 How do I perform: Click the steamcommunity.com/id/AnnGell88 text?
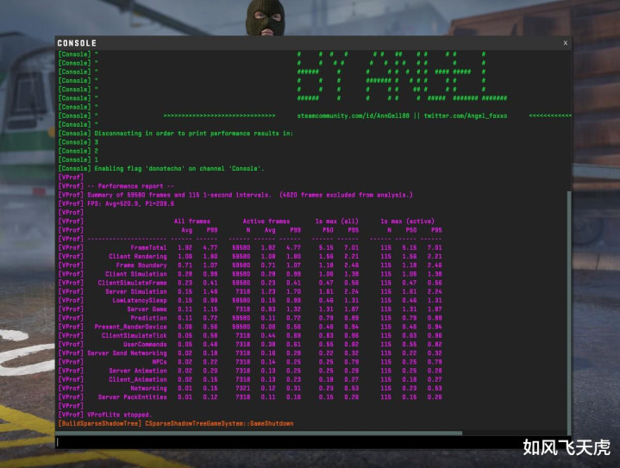353,115
